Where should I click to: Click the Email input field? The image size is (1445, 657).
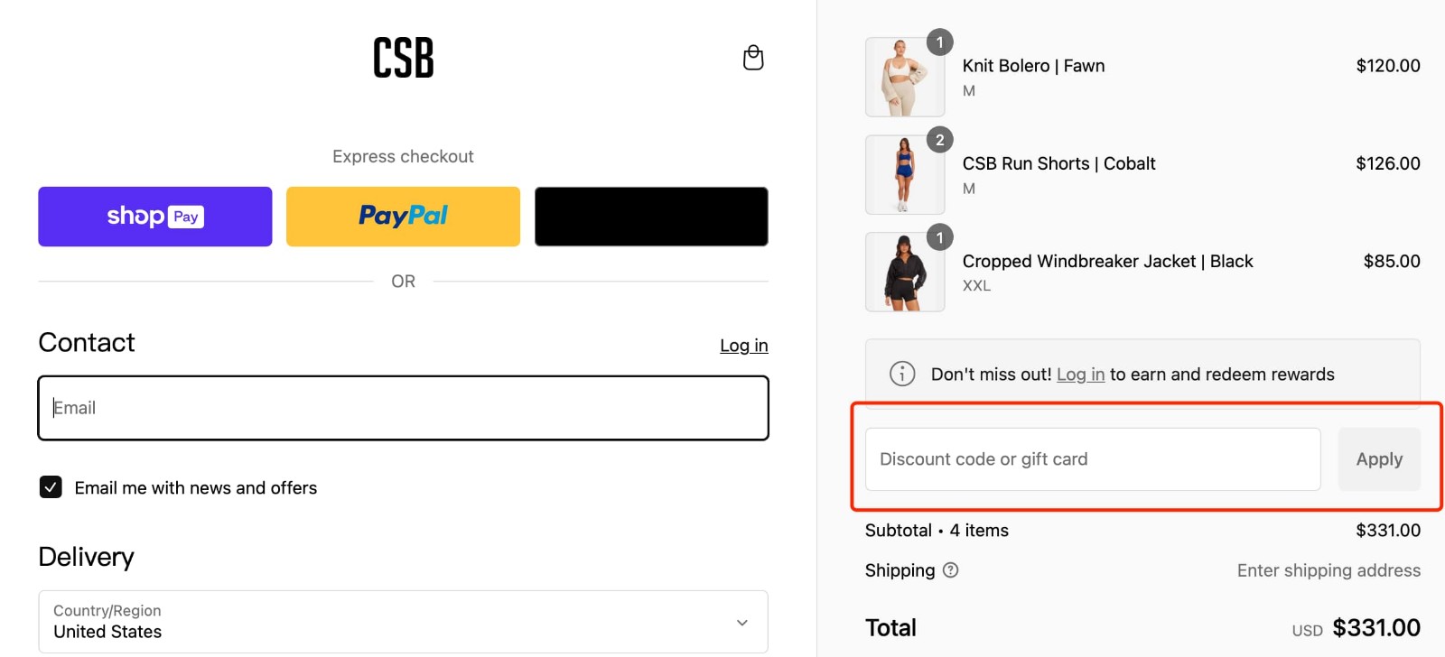pyautogui.click(x=403, y=407)
